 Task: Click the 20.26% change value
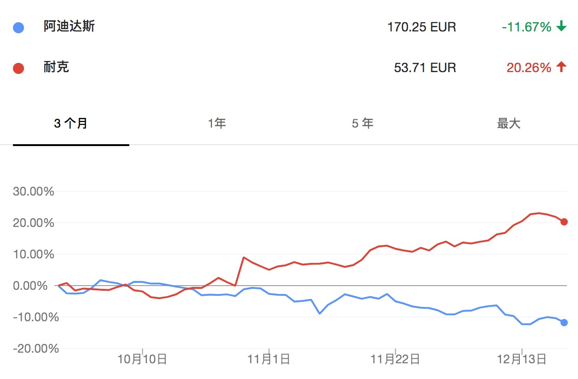point(529,68)
